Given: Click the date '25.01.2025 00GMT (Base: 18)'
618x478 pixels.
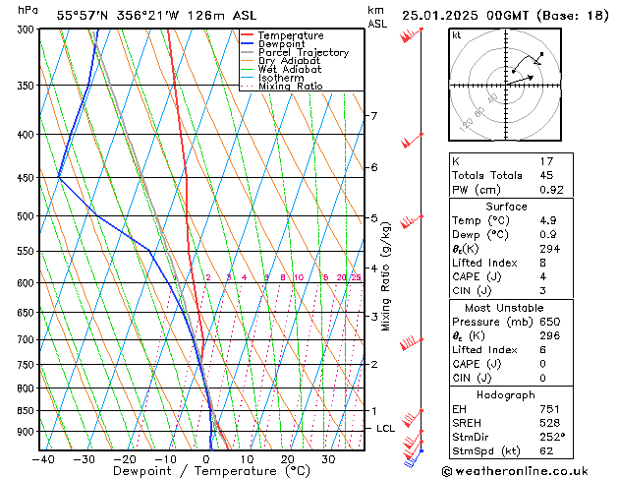Looking at the screenshot, I should tap(505, 16).
